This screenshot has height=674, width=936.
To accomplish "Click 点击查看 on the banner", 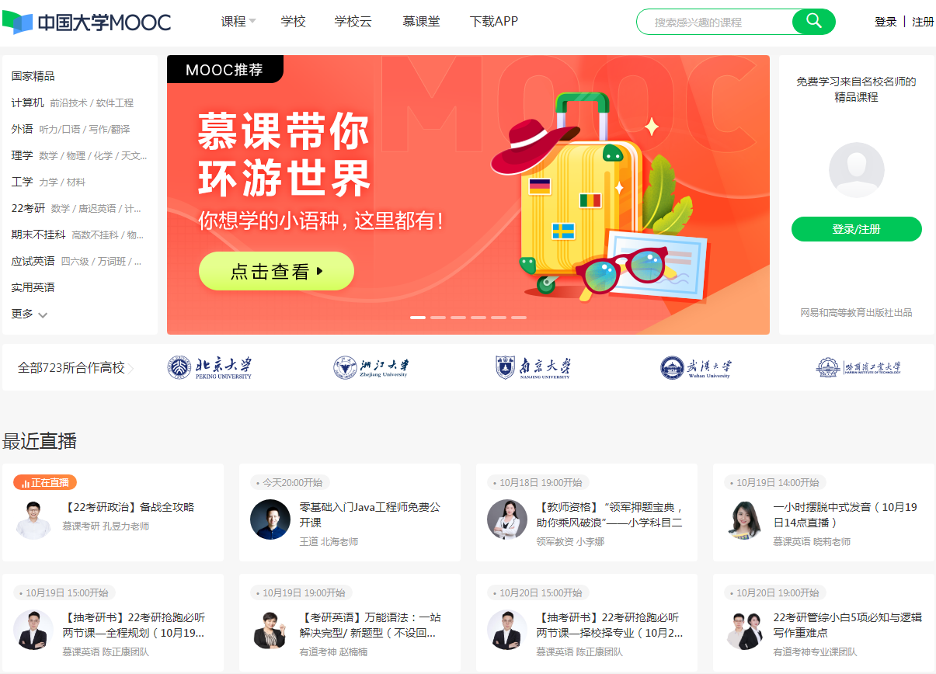I will [277, 271].
